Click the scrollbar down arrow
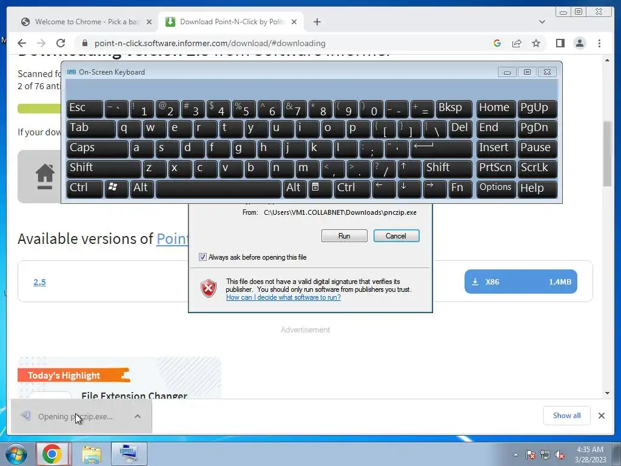The image size is (621, 466). click(607, 393)
